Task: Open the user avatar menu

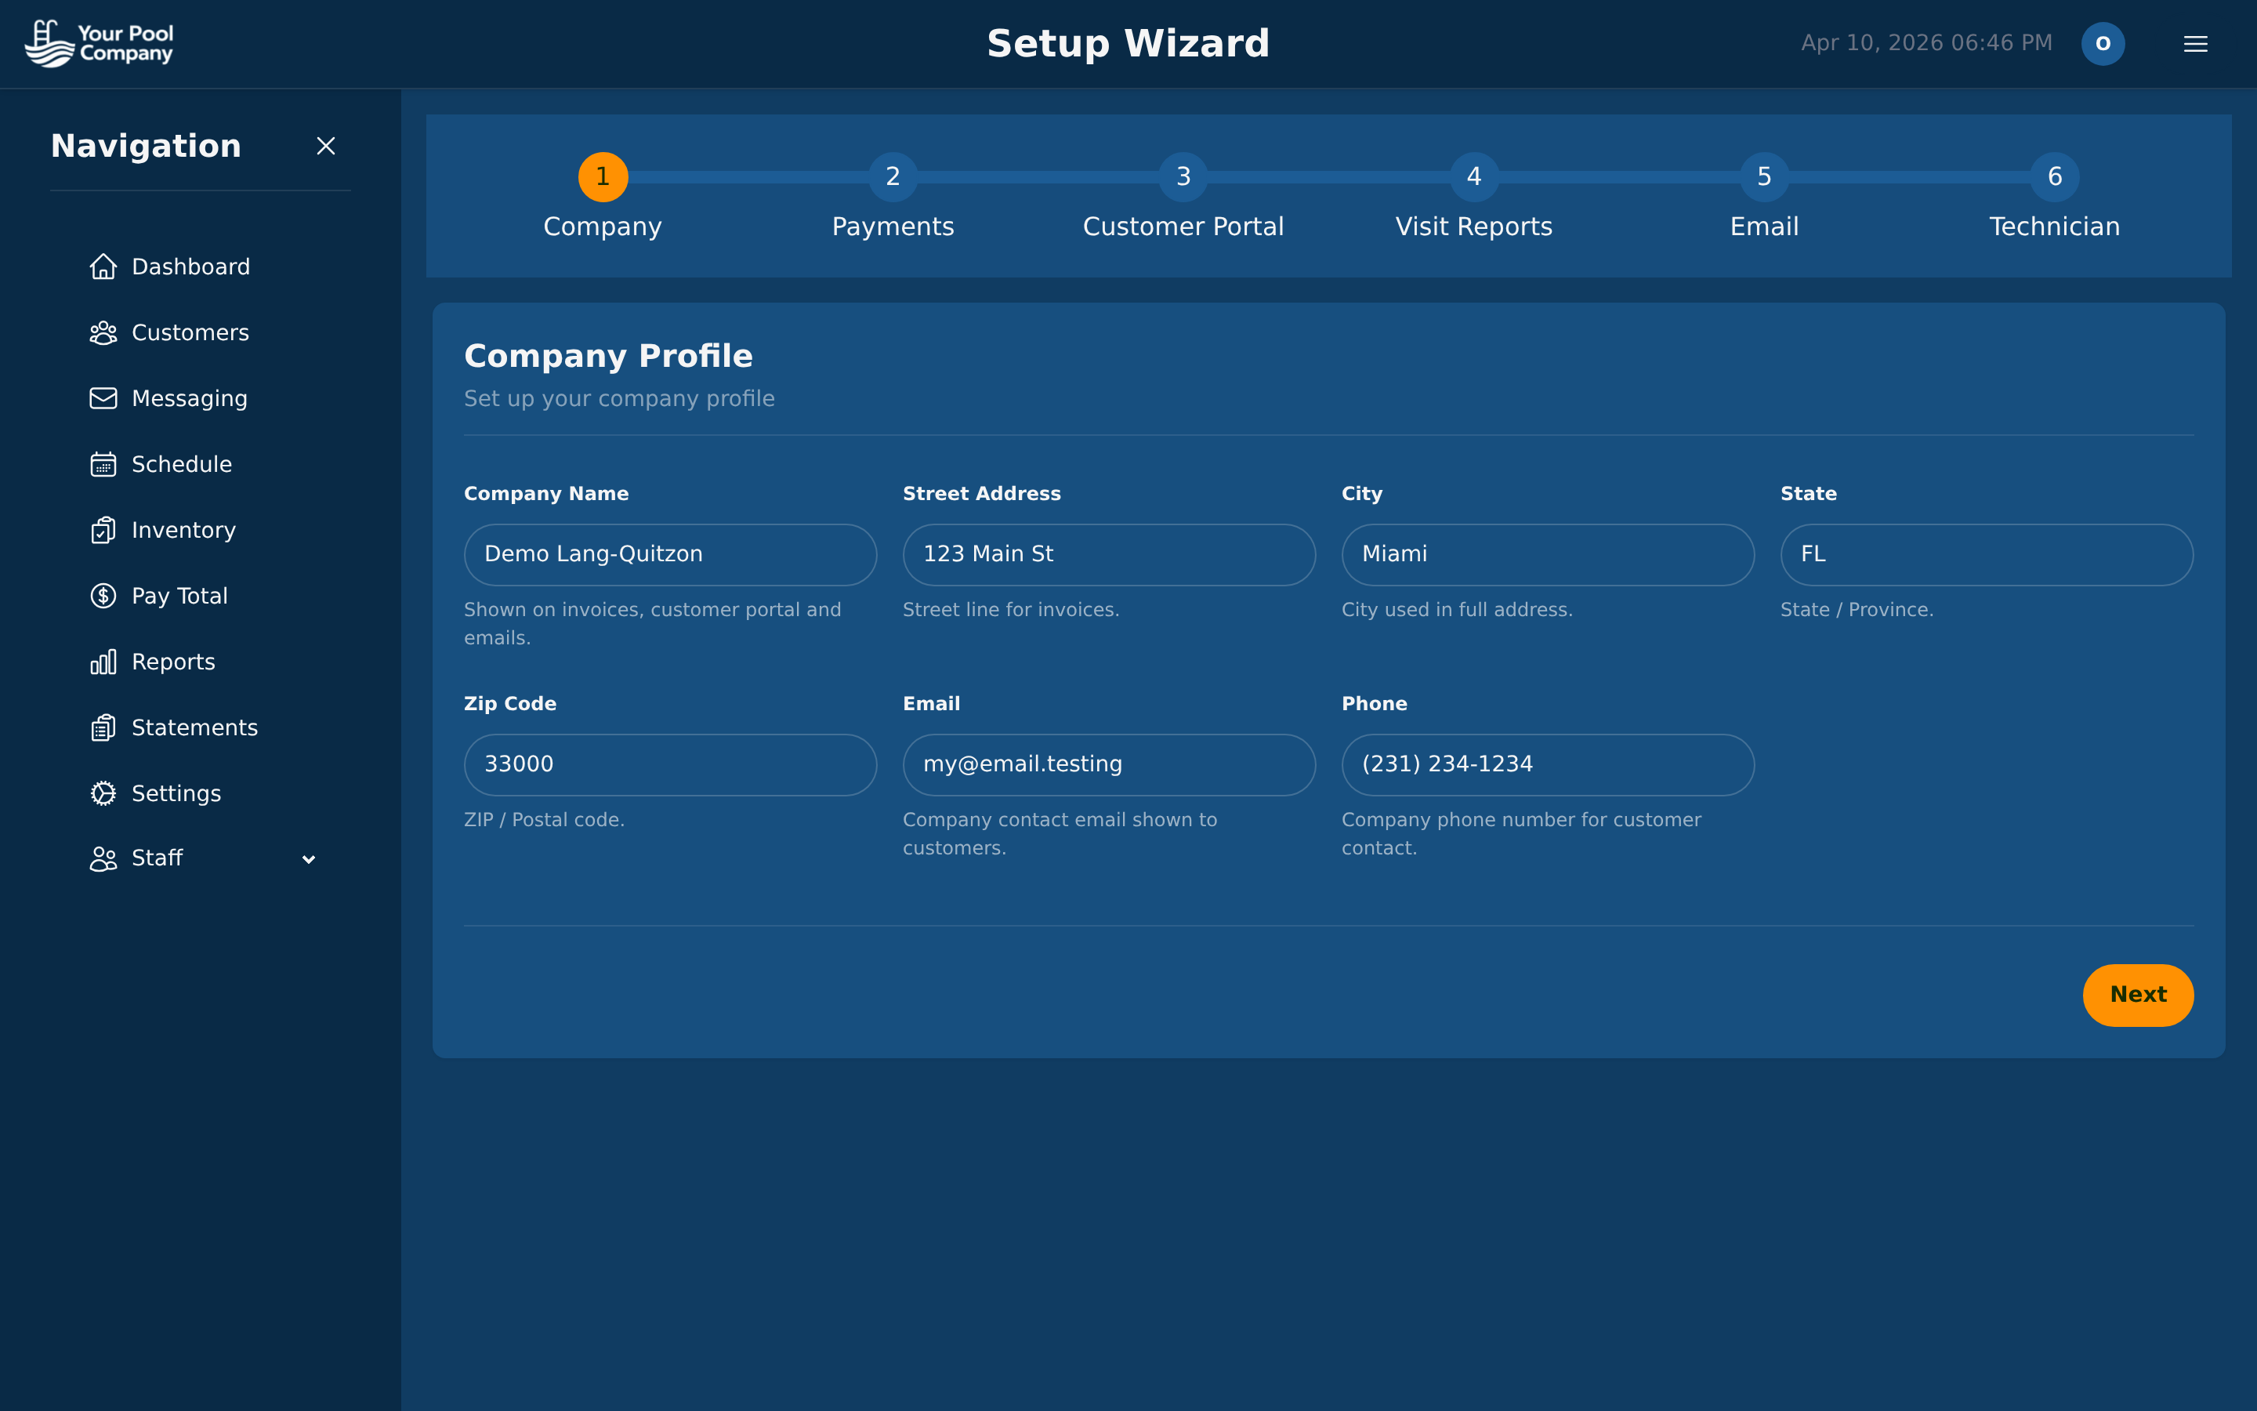Action: 2103,43
